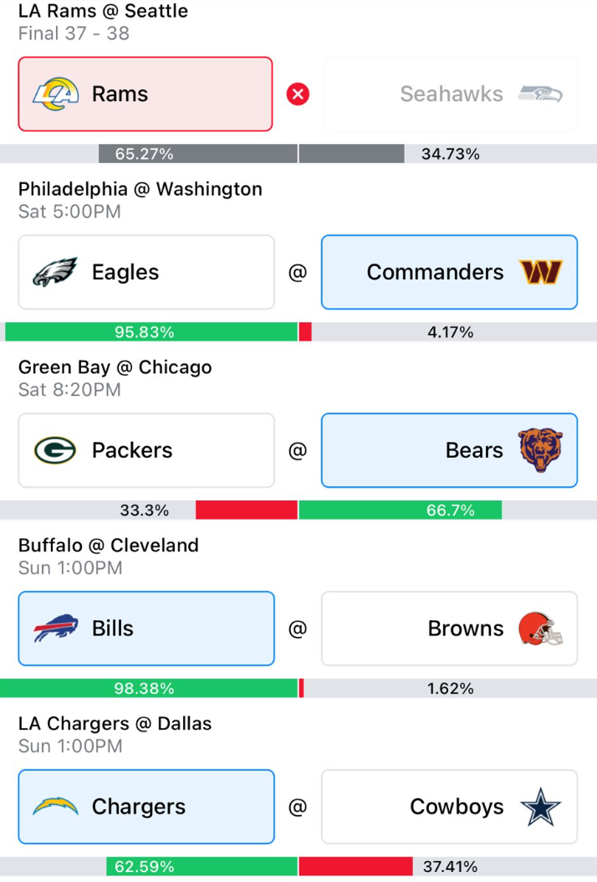Open the Buffalo @ Cleveland matchup title
The width and height of the screenshot is (597, 882).
109,545
